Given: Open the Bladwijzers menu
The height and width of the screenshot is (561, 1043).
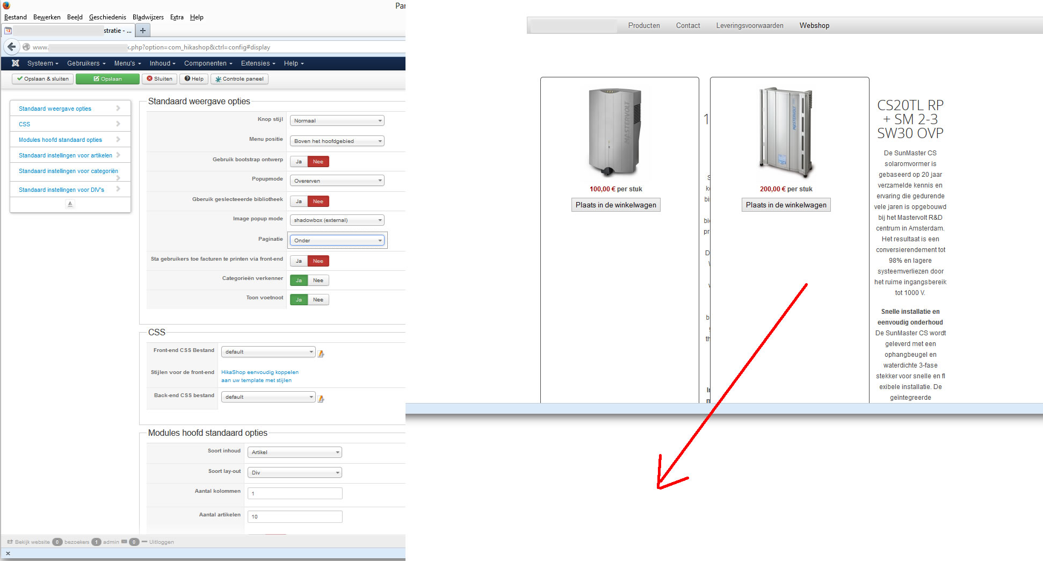Looking at the screenshot, I should click(148, 17).
